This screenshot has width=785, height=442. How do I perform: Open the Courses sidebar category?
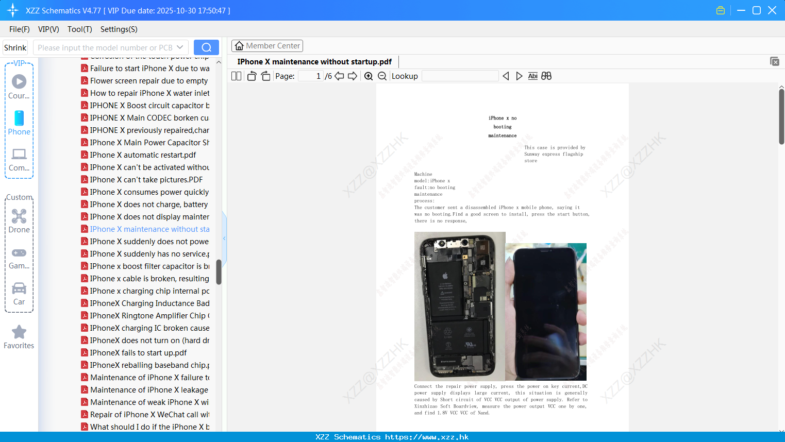19,87
